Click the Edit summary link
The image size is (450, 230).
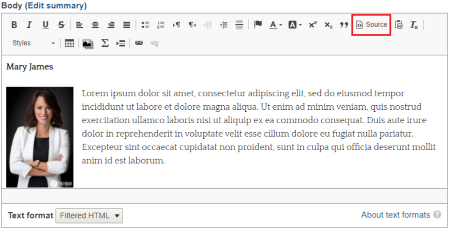[x=56, y=5]
